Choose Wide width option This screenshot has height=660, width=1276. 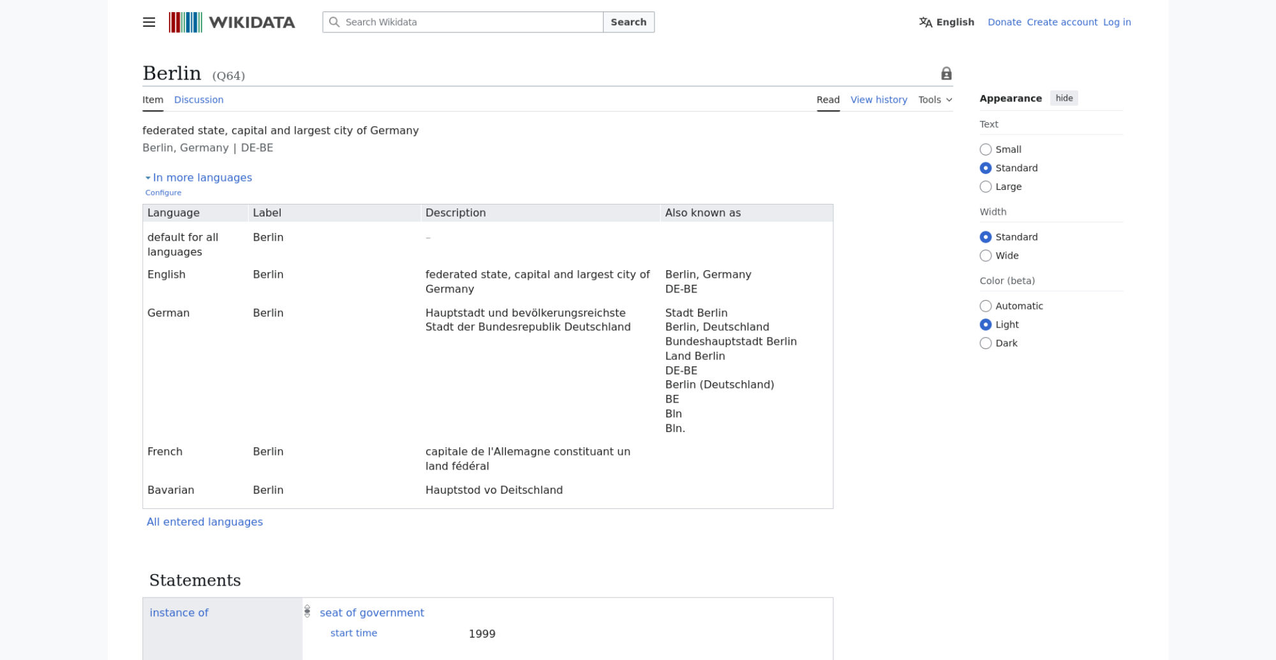[x=986, y=255]
